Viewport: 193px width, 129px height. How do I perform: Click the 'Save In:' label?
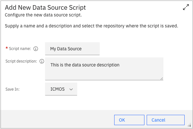(x=13, y=89)
